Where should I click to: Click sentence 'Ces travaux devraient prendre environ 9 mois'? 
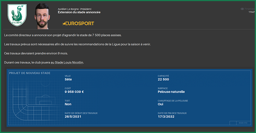[x=36, y=53]
